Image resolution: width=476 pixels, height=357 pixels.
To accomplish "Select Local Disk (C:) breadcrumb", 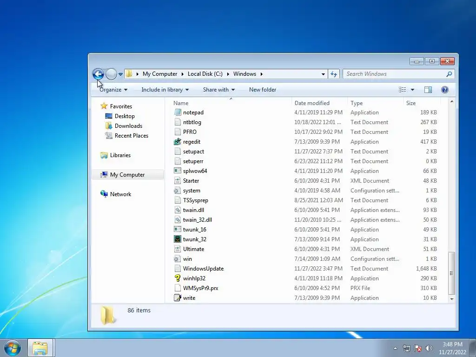I will click(205, 74).
